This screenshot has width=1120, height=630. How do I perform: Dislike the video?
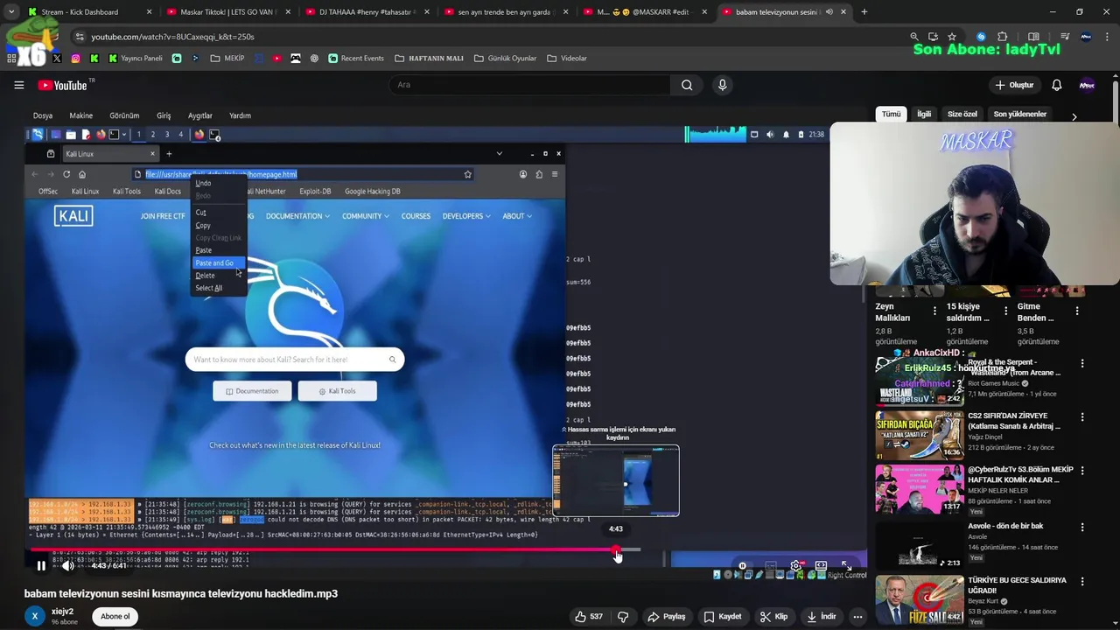click(x=623, y=616)
